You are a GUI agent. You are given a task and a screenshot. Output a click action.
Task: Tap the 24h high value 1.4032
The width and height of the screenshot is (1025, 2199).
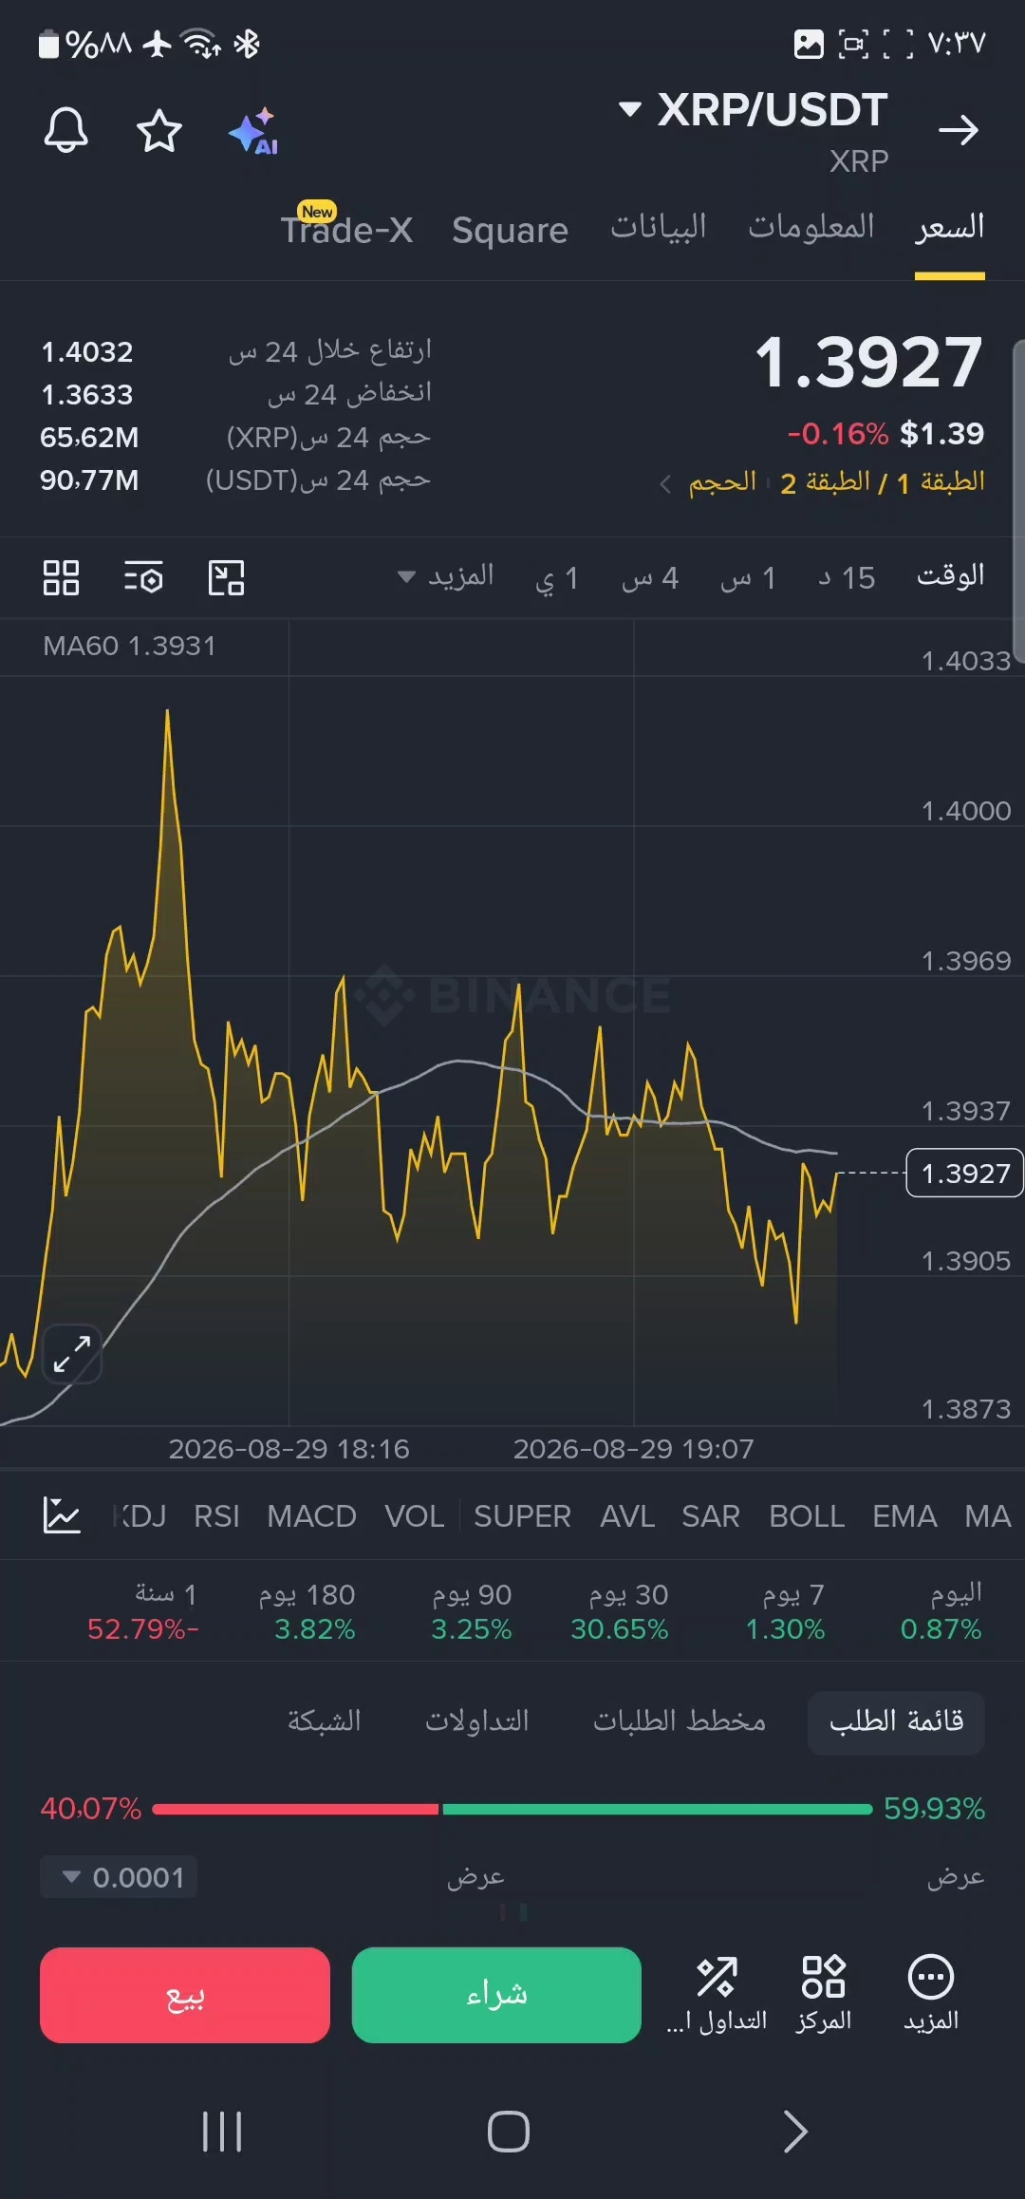click(x=87, y=352)
